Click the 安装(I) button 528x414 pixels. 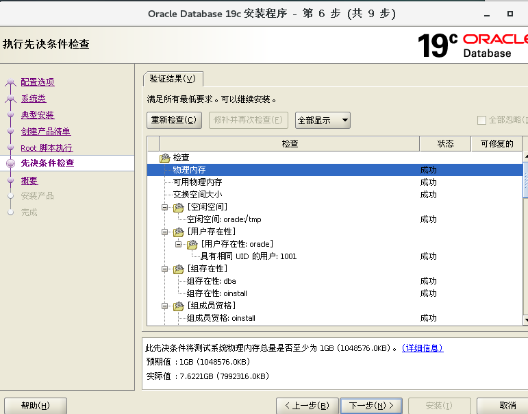pos(439,406)
